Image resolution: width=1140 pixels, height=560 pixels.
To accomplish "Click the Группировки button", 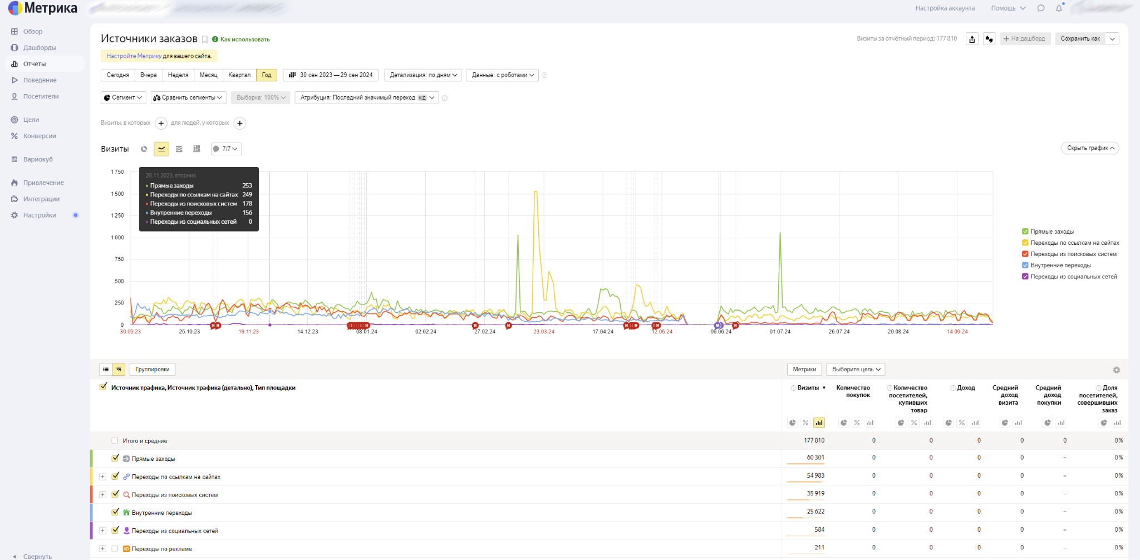I will [152, 369].
